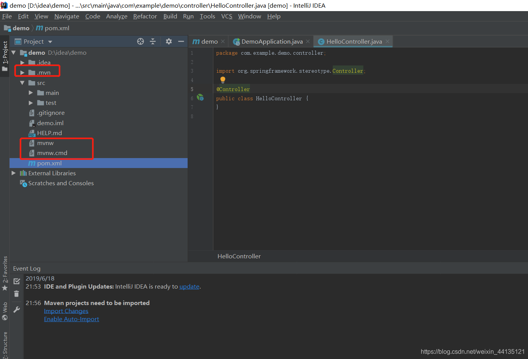
Task: Close the HelloController.java tab
Action: (x=387, y=41)
